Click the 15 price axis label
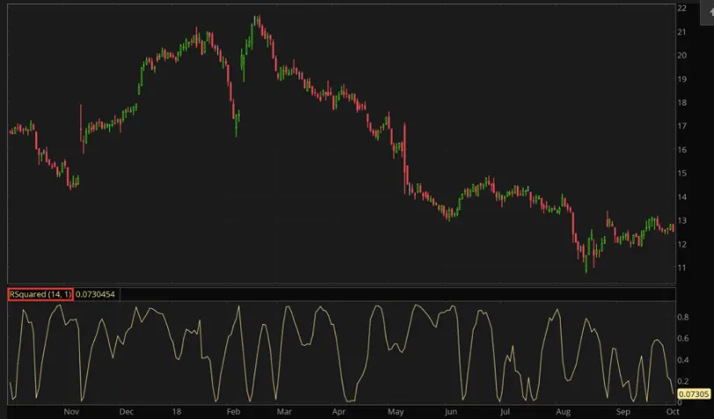The height and width of the screenshot is (419, 714). click(681, 173)
